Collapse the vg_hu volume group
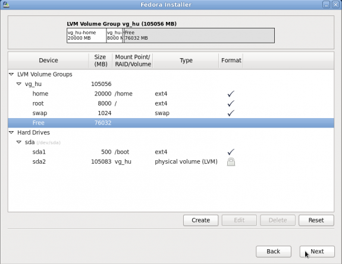This screenshot has height=264, width=342. (19, 84)
